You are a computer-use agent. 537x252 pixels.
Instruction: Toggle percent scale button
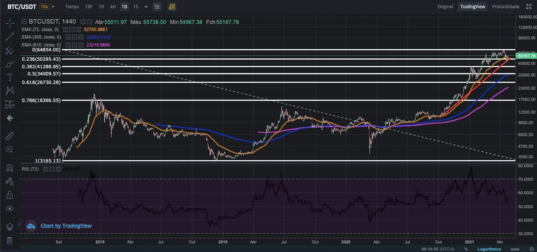pyautogui.click(x=466, y=249)
